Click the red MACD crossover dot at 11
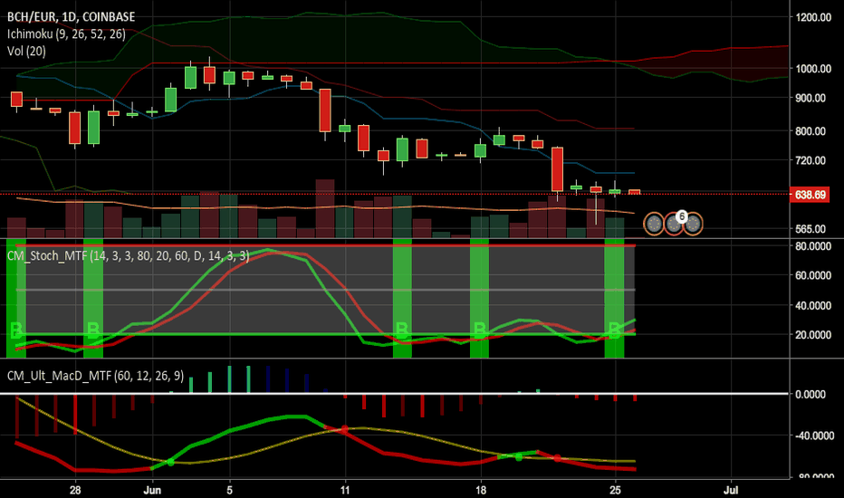Viewport: 844px width, 498px height. [344, 429]
